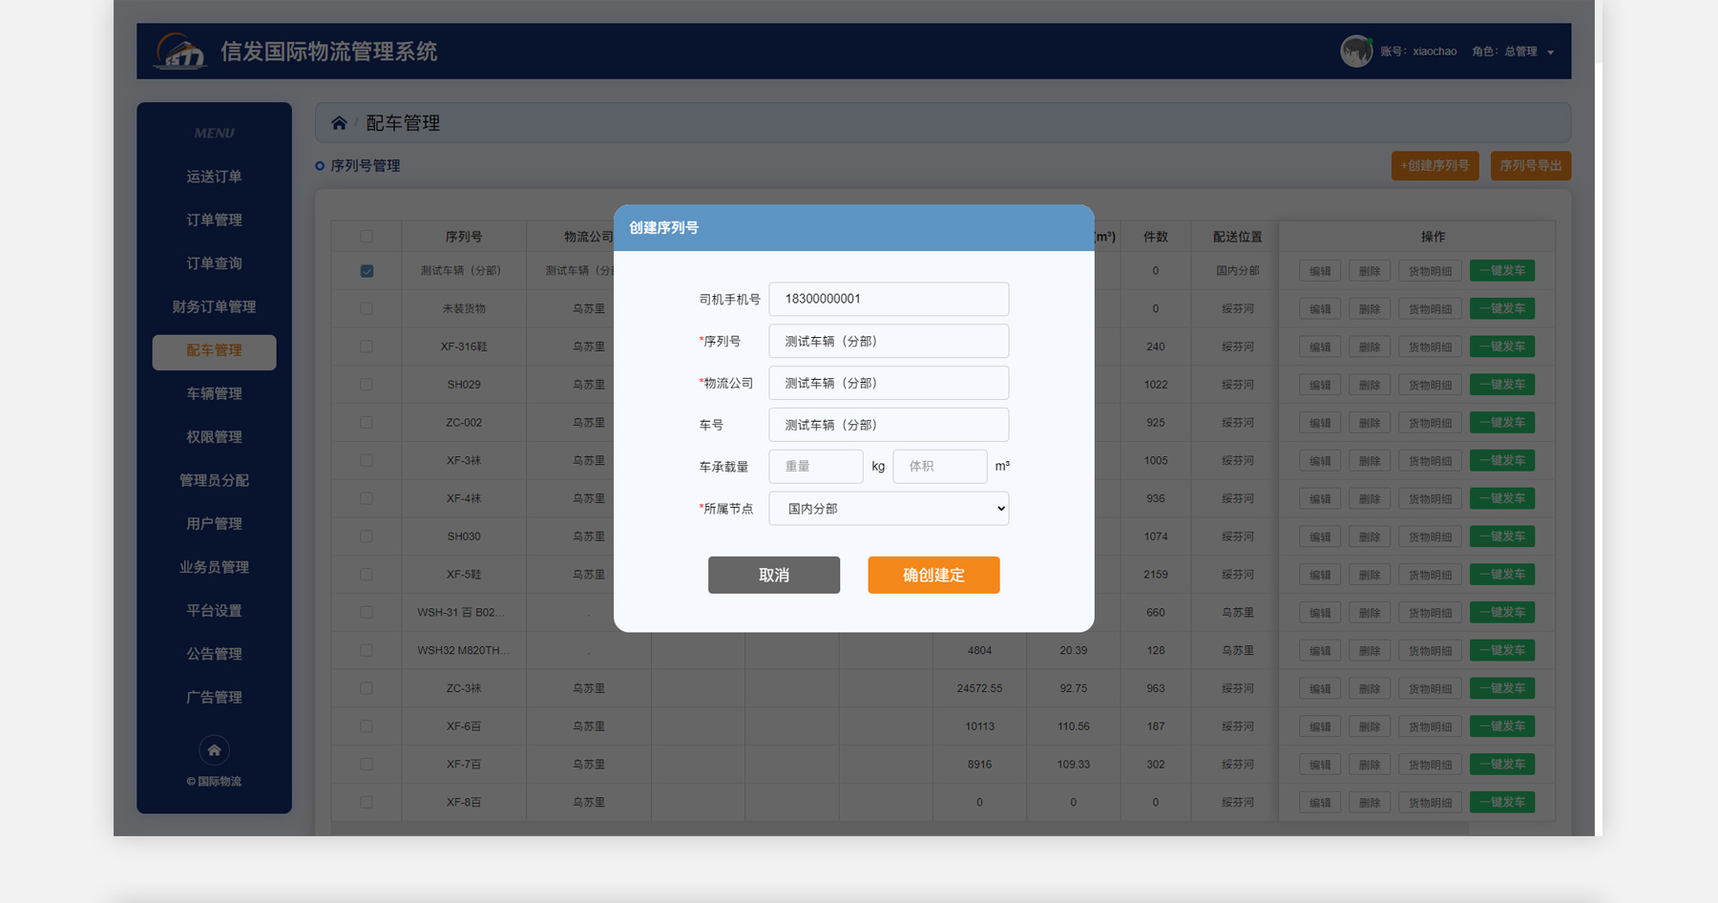Click the 体积 volume input field

[939, 467]
